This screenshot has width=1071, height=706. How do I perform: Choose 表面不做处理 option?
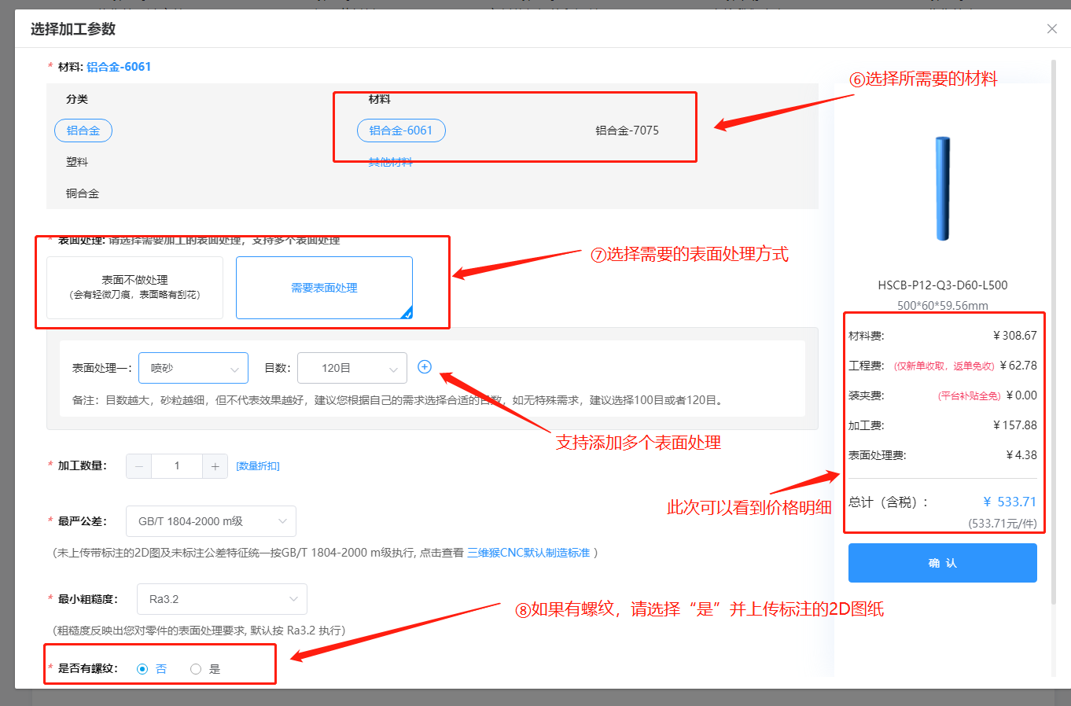click(134, 287)
